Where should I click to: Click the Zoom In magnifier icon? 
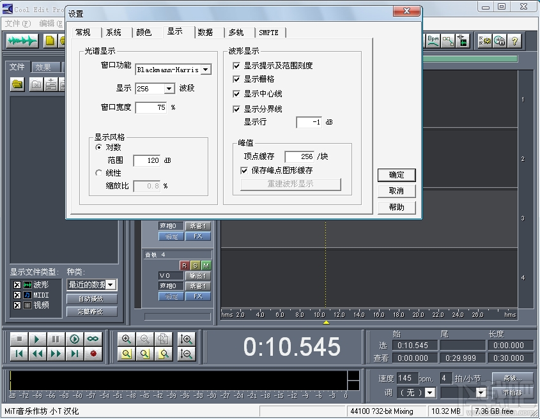point(127,339)
